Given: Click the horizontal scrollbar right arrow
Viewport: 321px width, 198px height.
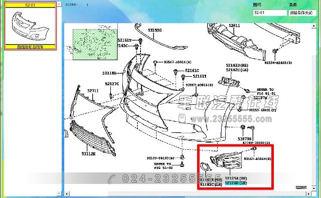Looking at the screenshot, I should click(x=308, y=193).
